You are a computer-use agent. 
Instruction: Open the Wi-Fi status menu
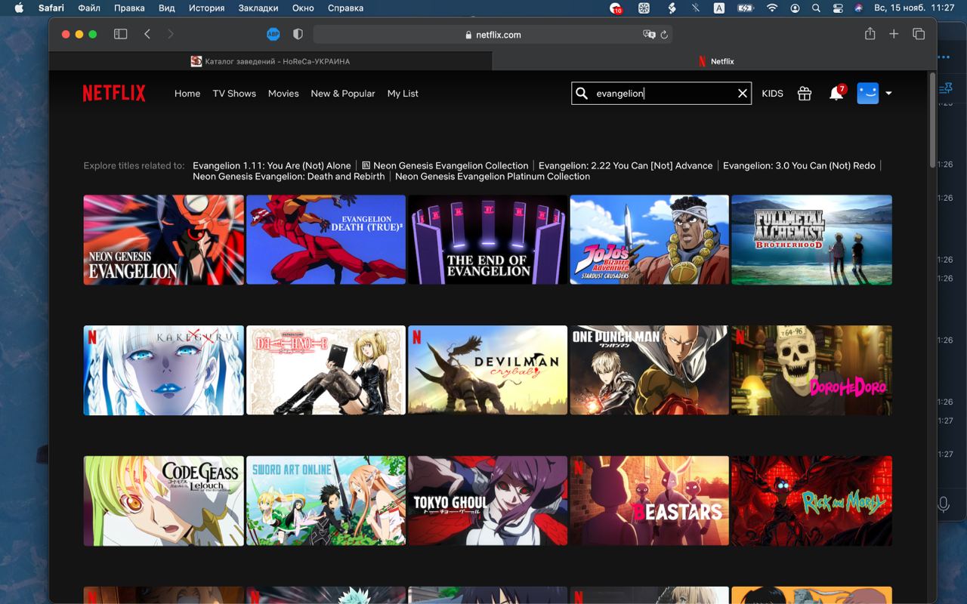(771, 8)
